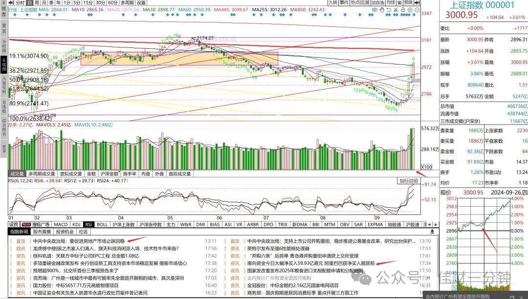This screenshot has height=299, width=528.
Task: Select the 15分 period
Action: click(88, 3)
